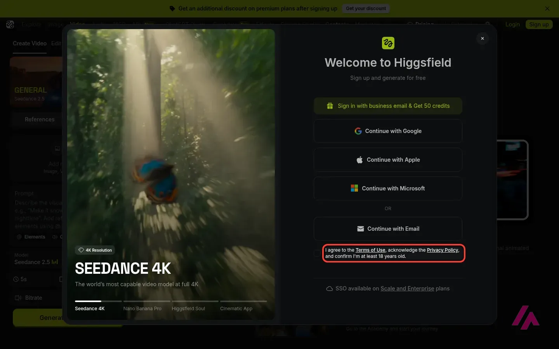Click the Get your discount button
The width and height of the screenshot is (559, 349).
[x=366, y=9]
